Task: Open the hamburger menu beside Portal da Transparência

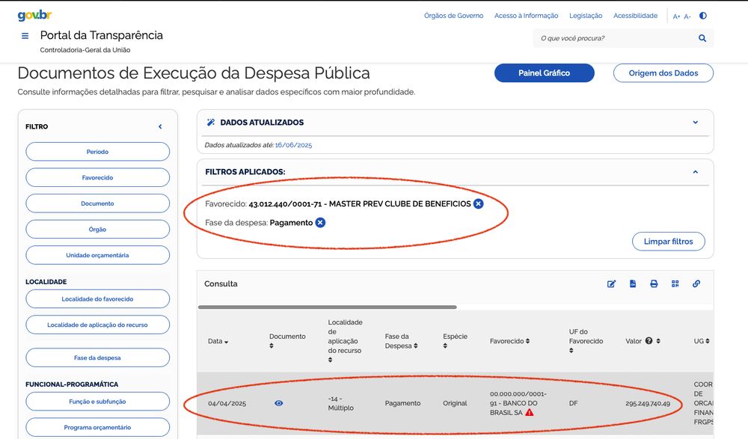Action: 25,36
